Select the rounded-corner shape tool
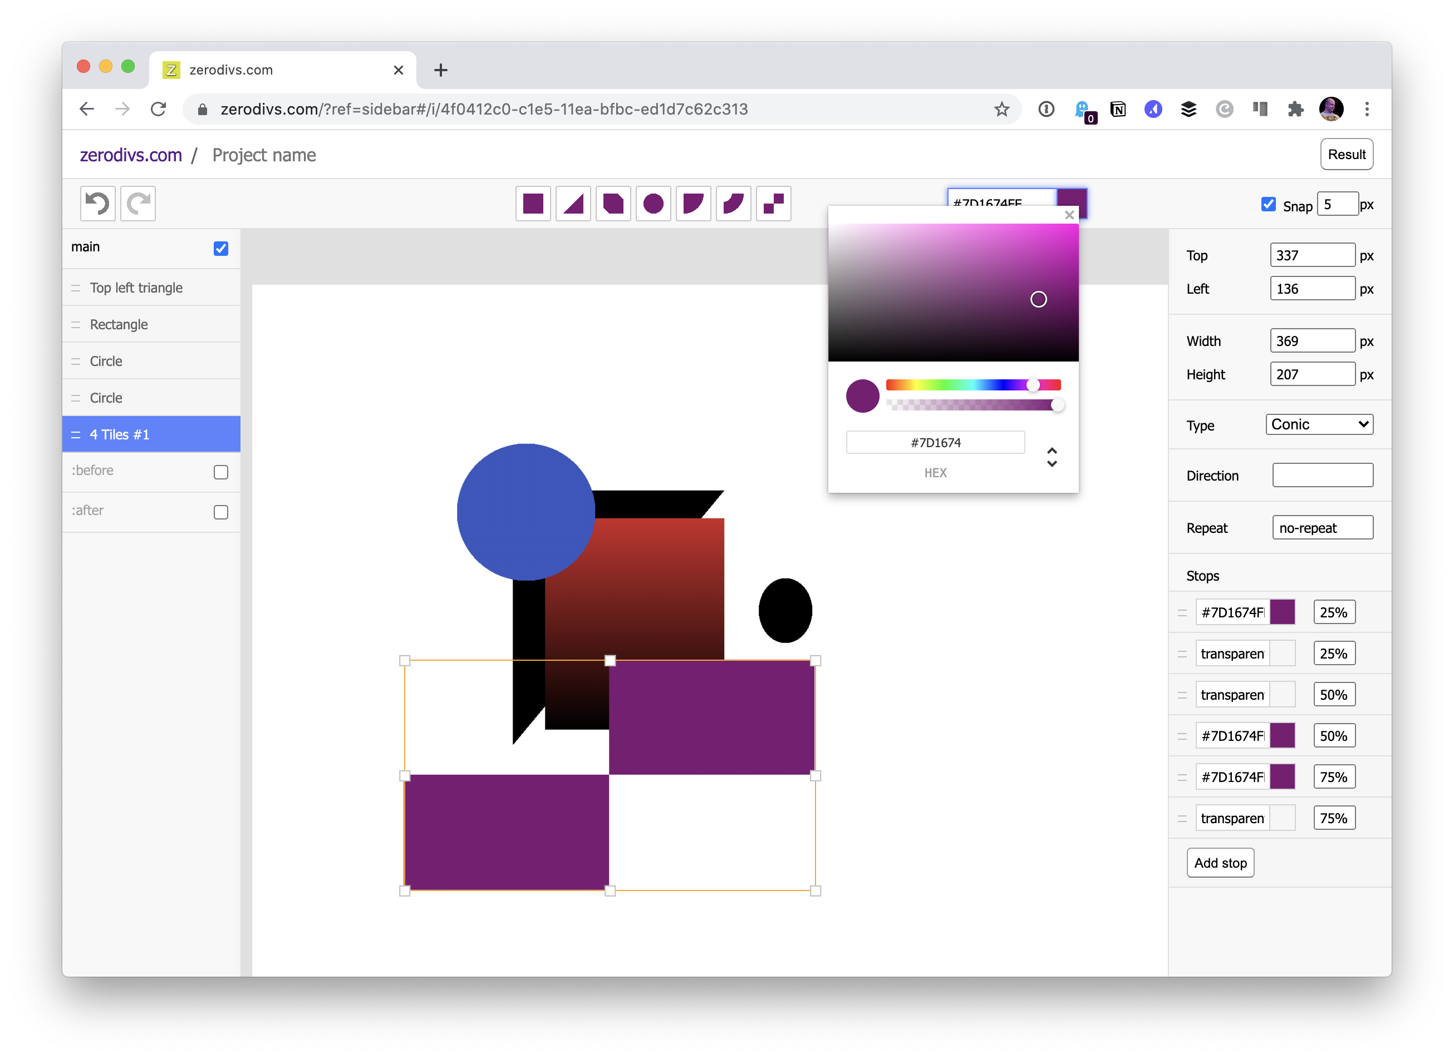 pyautogui.click(x=694, y=204)
